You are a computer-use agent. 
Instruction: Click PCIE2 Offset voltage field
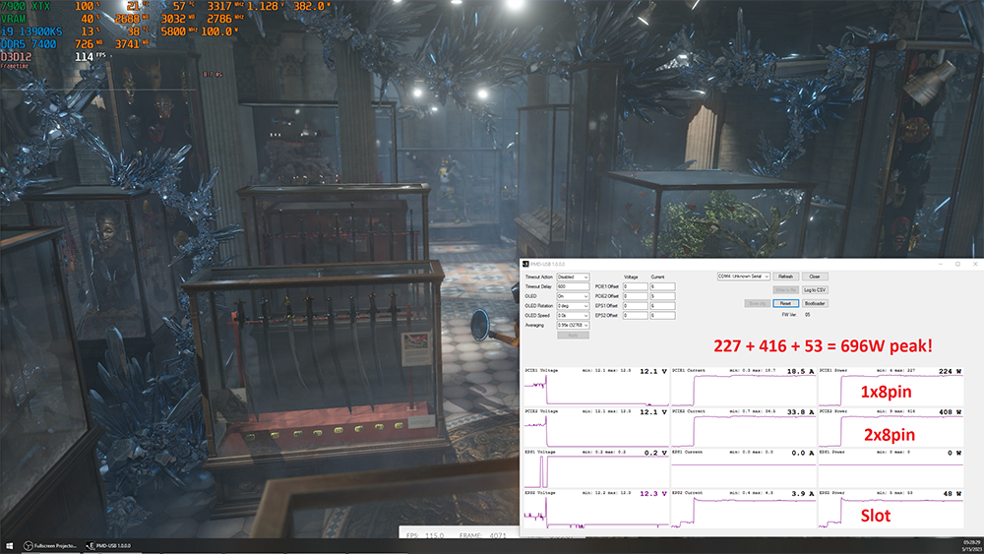point(635,296)
